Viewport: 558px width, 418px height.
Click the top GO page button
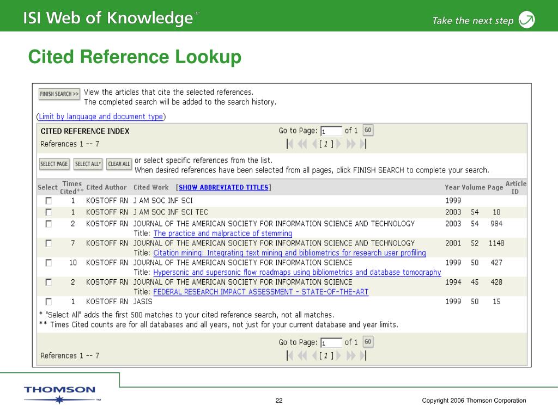tap(368, 130)
